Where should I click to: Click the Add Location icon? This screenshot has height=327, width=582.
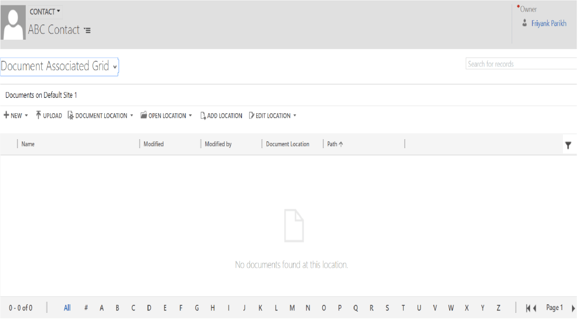tap(203, 116)
